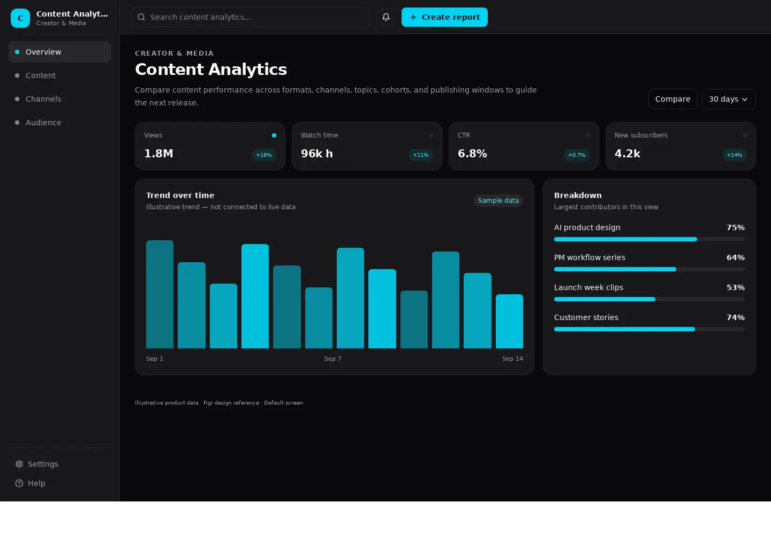Image resolution: width=771 pixels, height=548 pixels.
Task: Click the search magnifier icon
Action: click(x=141, y=17)
